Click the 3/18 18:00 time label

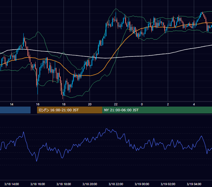click(x=64, y=184)
